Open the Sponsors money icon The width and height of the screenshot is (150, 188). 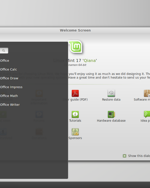coord(75,132)
